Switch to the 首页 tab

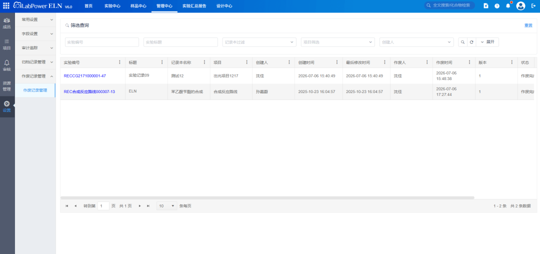click(x=88, y=6)
